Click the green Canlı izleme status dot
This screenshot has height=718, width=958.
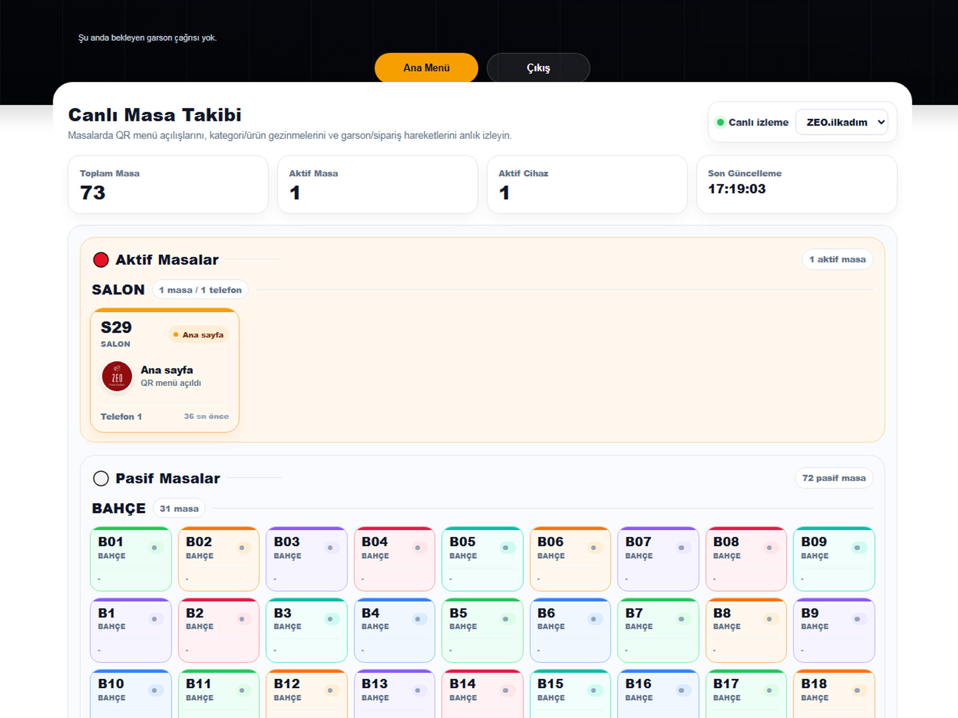click(720, 122)
